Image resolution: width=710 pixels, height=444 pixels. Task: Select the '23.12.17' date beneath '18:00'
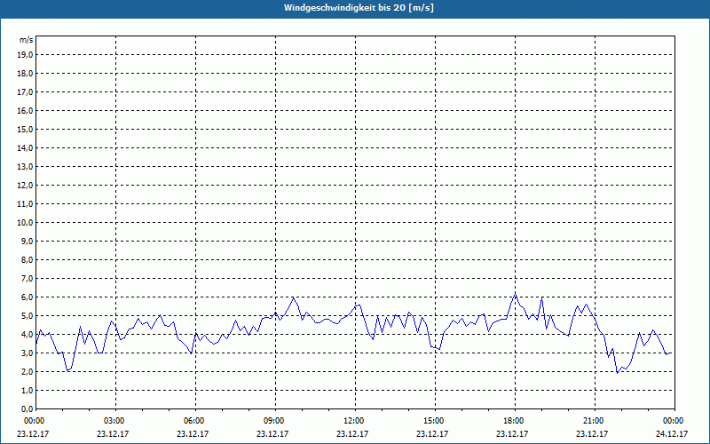click(x=512, y=433)
